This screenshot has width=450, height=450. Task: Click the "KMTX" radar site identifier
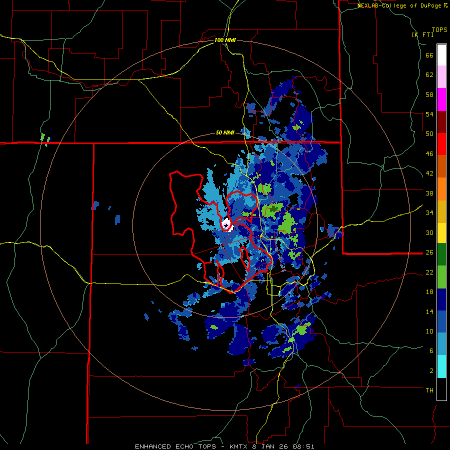[238, 446]
